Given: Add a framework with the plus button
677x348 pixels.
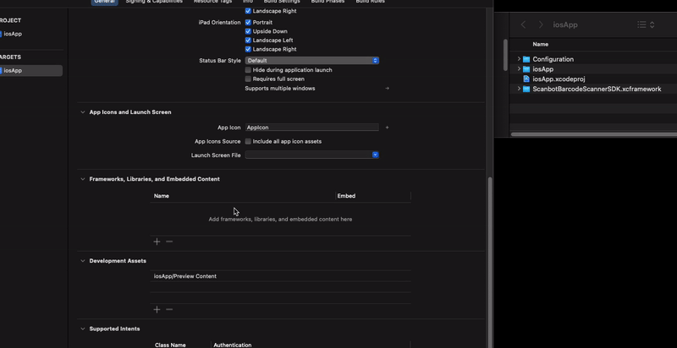Looking at the screenshot, I should tap(157, 242).
